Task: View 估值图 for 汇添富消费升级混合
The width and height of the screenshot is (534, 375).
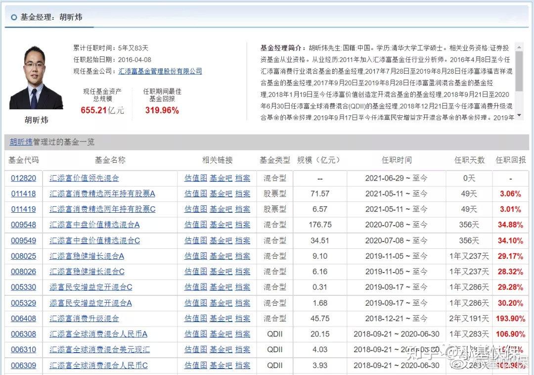Action: click(195, 319)
